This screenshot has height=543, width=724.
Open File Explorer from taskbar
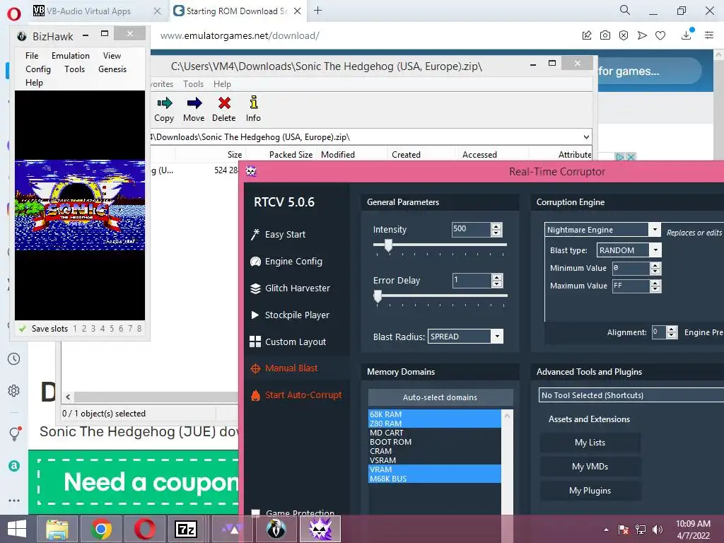click(x=57, y=529)
